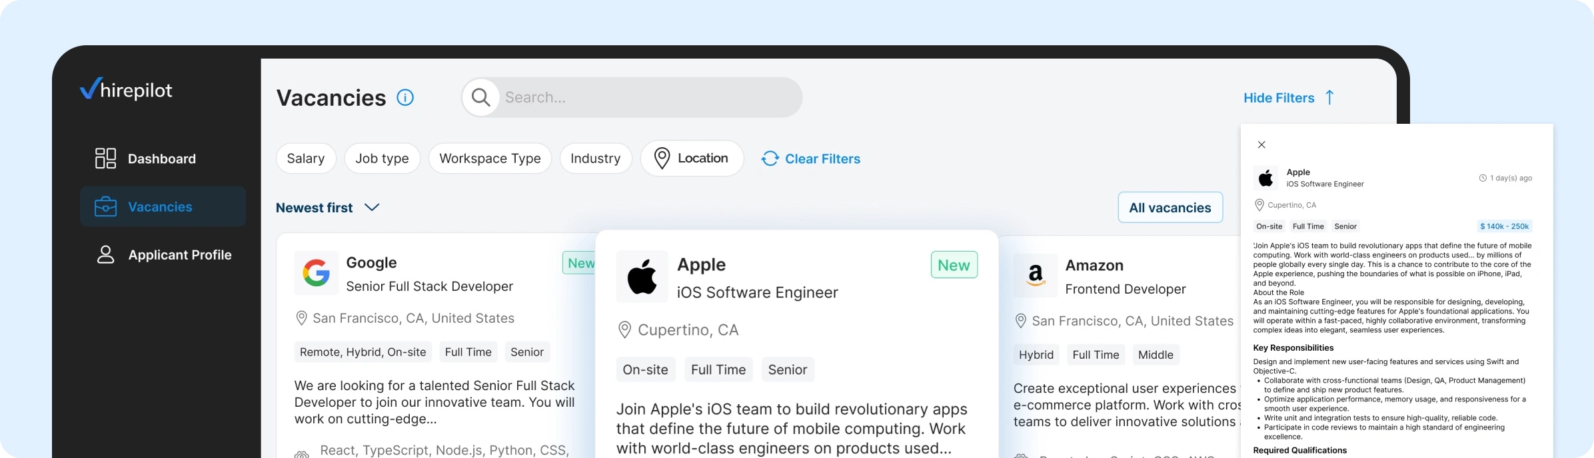Open Applicant Profile in sidebar
Viewport: 1594px width, 458px height.
[x=179, y=255]
